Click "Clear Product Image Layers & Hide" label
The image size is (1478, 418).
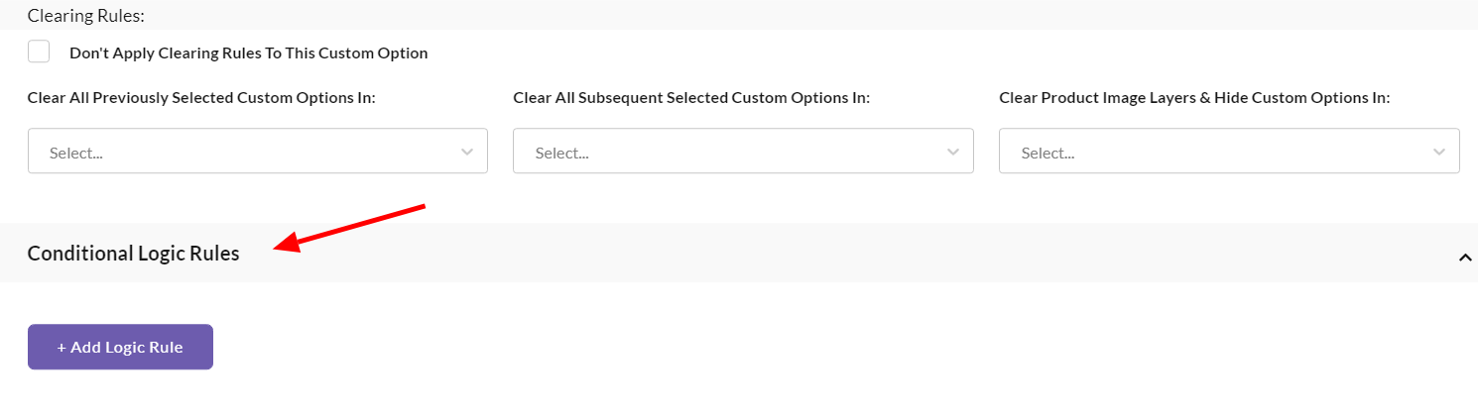click(x=1194, y=98)
